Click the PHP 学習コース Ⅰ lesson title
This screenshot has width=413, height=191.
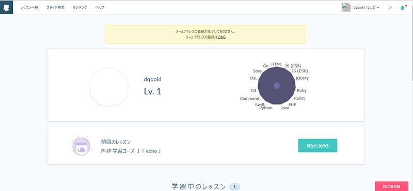(131, 151)
